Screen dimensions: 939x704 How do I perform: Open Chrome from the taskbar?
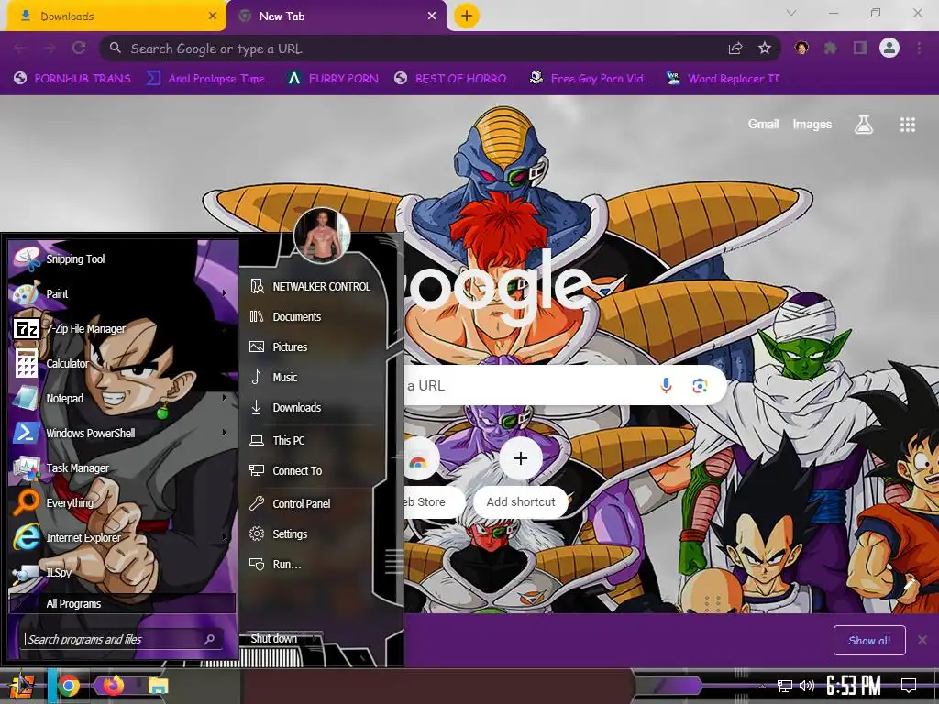point(68,686)
